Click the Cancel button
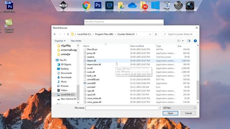This screenshot has width=230, height=129. click(x=188, y=113)
